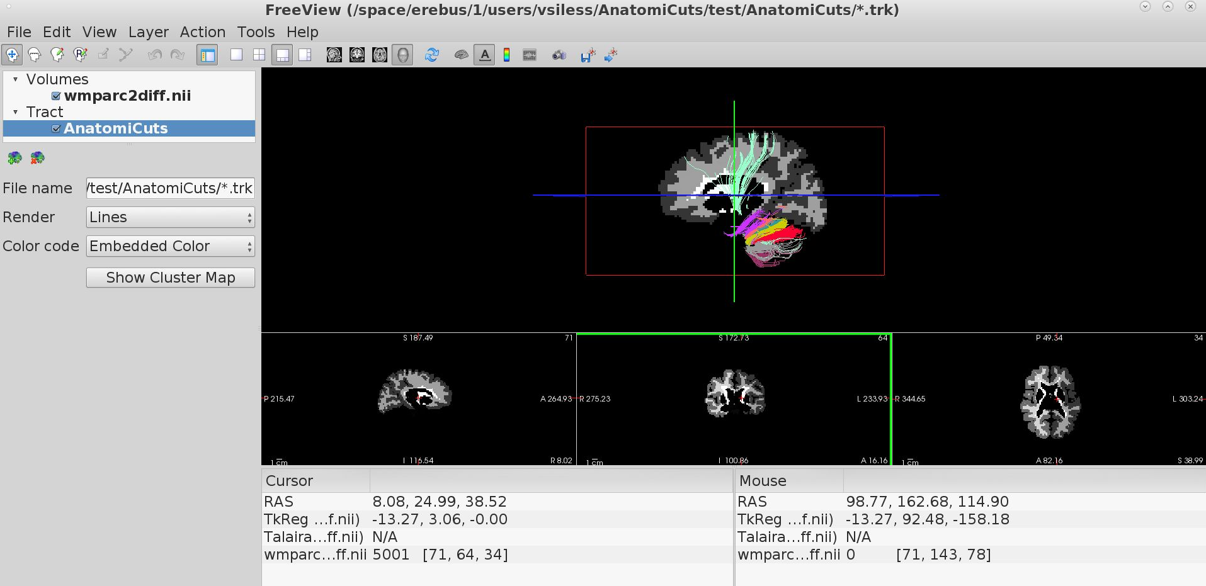Open the Tools menu
1206x586 pixels.
pos(255,32)
